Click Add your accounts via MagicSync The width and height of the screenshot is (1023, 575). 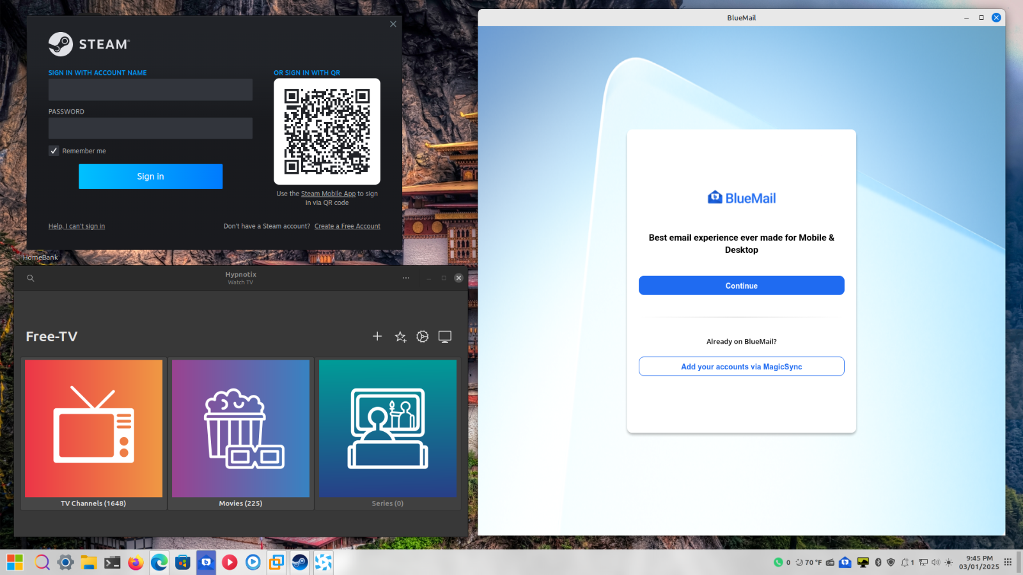coord(742,367)
